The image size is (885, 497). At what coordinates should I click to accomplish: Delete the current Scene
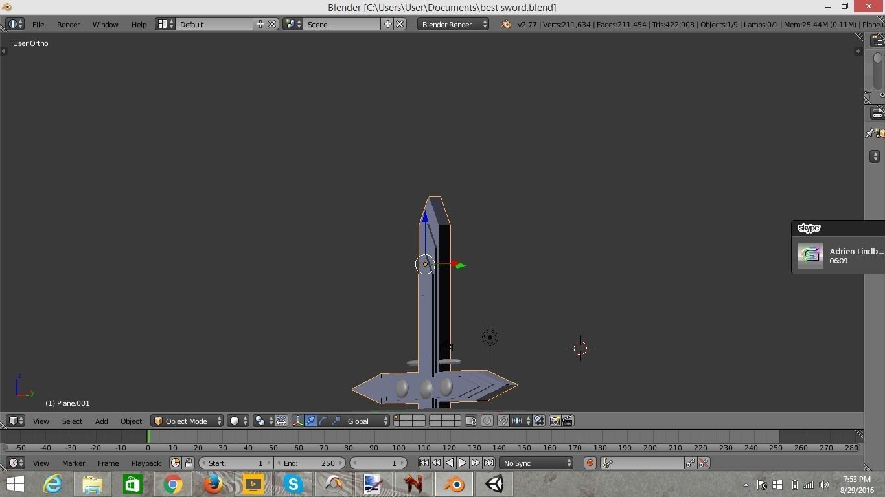pos(400,24)
